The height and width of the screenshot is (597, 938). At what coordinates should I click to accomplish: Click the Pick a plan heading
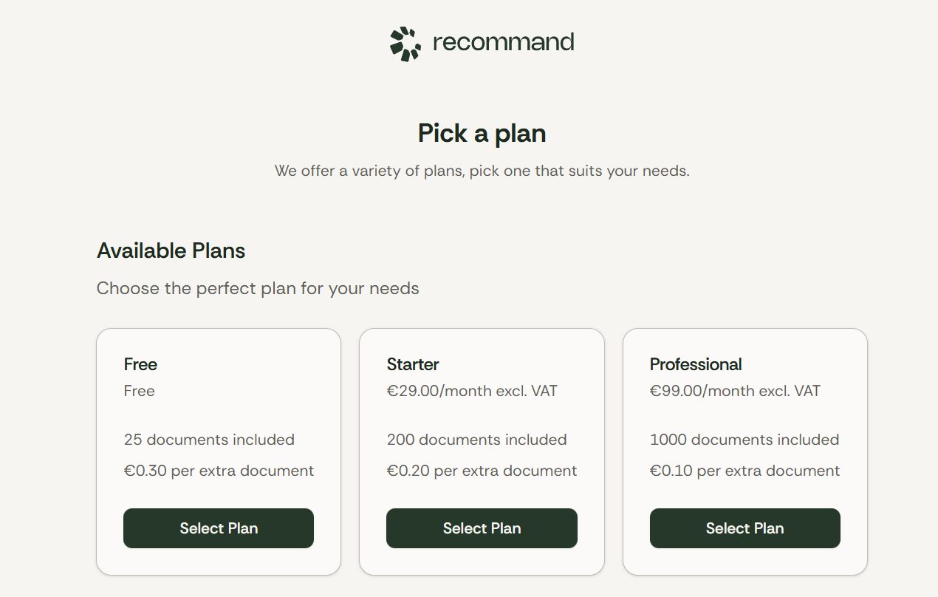click(x=482, y=133)
